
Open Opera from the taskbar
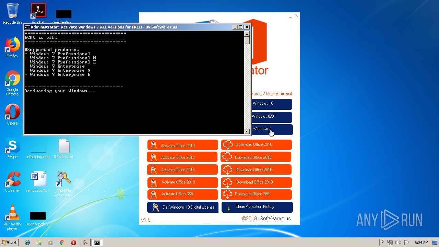coord(73,243)
